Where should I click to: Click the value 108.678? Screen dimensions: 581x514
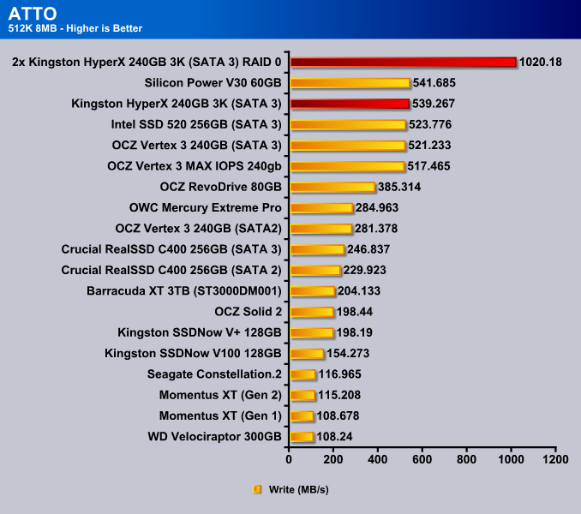point(338,415)
